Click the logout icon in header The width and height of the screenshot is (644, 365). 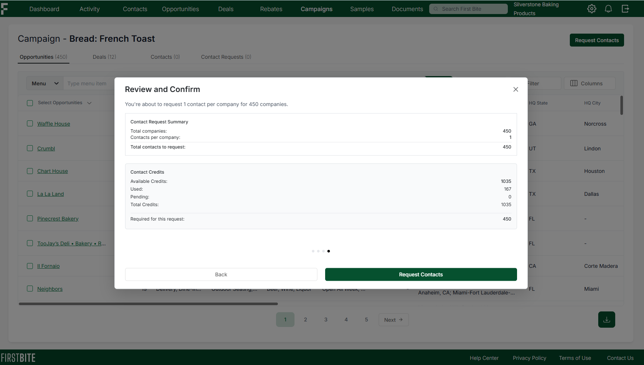(625, 9)
